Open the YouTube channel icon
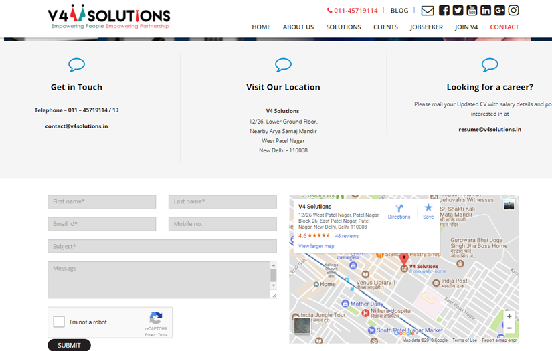Image resolution: width=552 pixels, height=351 pixels. click(x=472, y=11)
